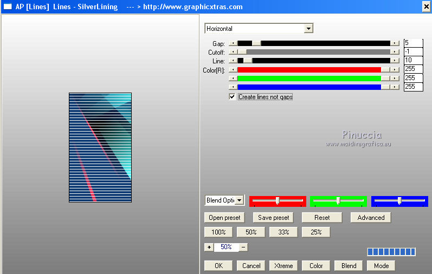Click Line slider right arrow

(395, 61)
